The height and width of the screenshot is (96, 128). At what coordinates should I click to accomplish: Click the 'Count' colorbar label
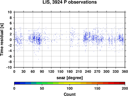tap(70, 94)
